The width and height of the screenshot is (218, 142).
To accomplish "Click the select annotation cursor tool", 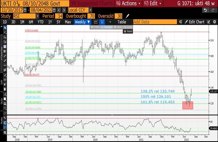I will (5, 84).
